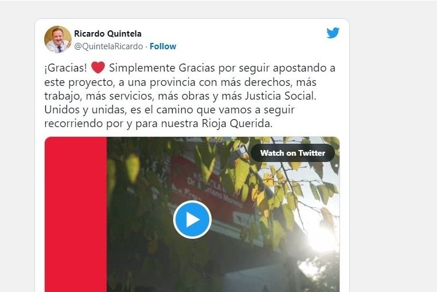Click the blue Twitter bird logo
The image size is (437, 292).
tap(333, 33)
